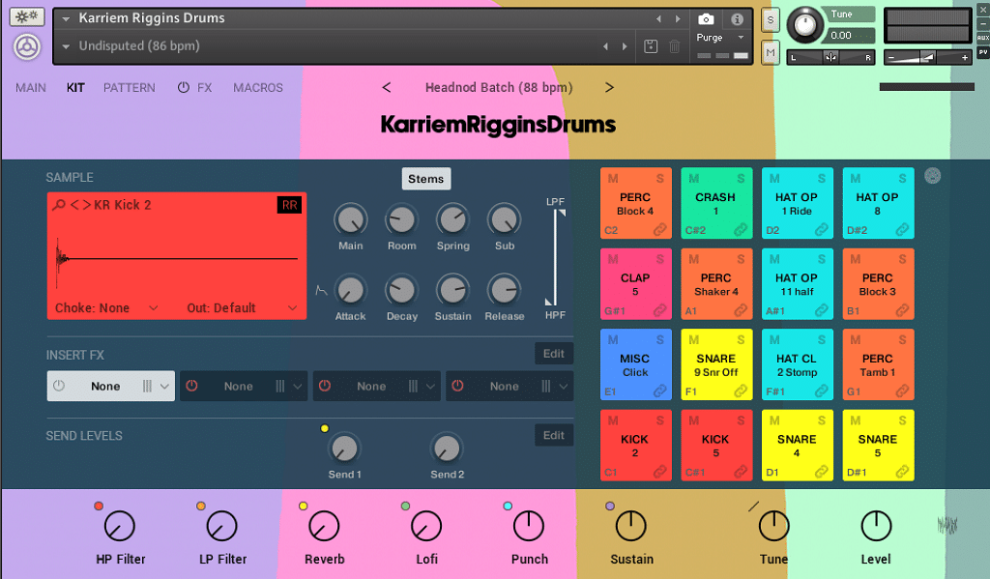Click the Reverb macro knob
Image resolution: width=990 pixels, height=579 pixels.
click(324, 526)
